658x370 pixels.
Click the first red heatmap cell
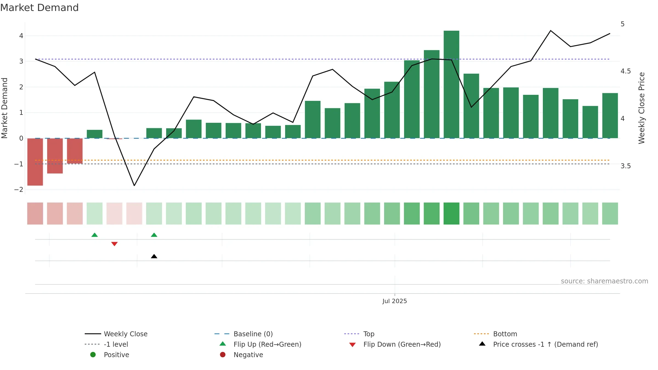pyautogui.click(x=35, y=214)
